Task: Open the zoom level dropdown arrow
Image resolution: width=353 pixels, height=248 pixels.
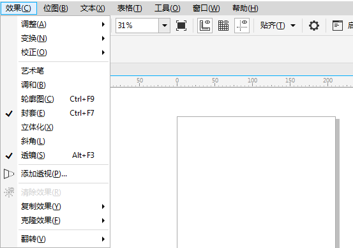Action: [x=165, y=26]
